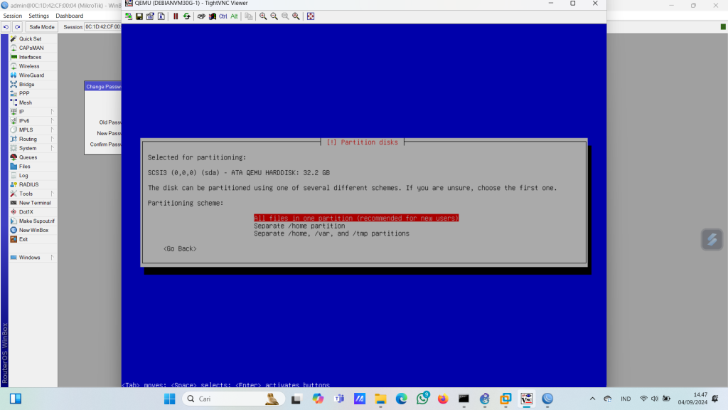
Task: Toggle Safe Mode in WinBox
Action: pyautogui.click(x=41, y=27)
